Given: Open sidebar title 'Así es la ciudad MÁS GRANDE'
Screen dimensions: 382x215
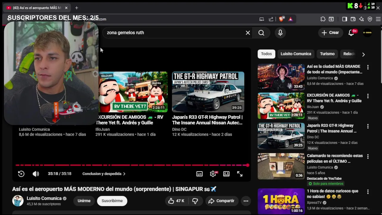Looking at the screenshot, I should pos(334,69).
